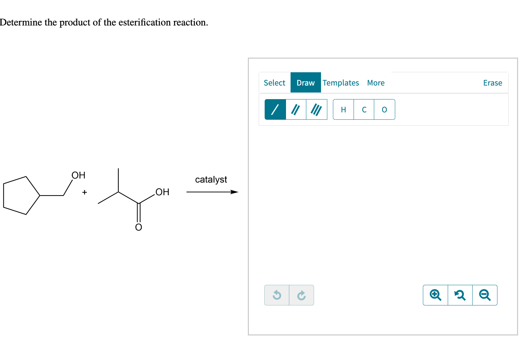Zoom out of the drawing canvas

coord(485,295)
